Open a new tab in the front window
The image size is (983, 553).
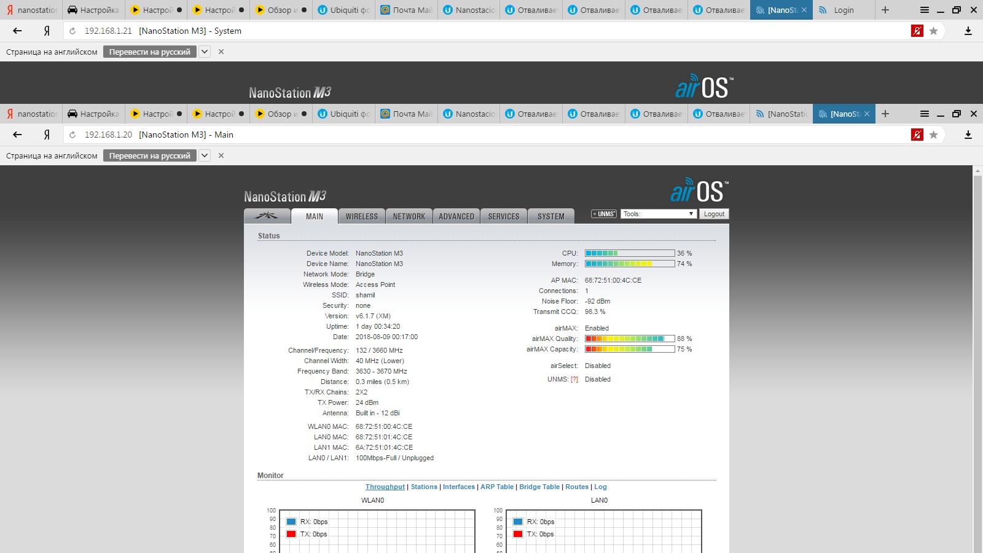pyautogui.click(x=885, y=114)
